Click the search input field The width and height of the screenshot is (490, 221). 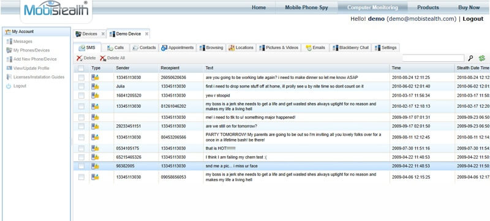coord(433,58)
